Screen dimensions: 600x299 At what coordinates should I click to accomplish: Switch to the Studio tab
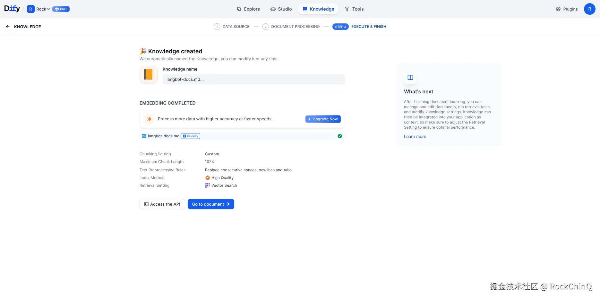coord(281,9)
